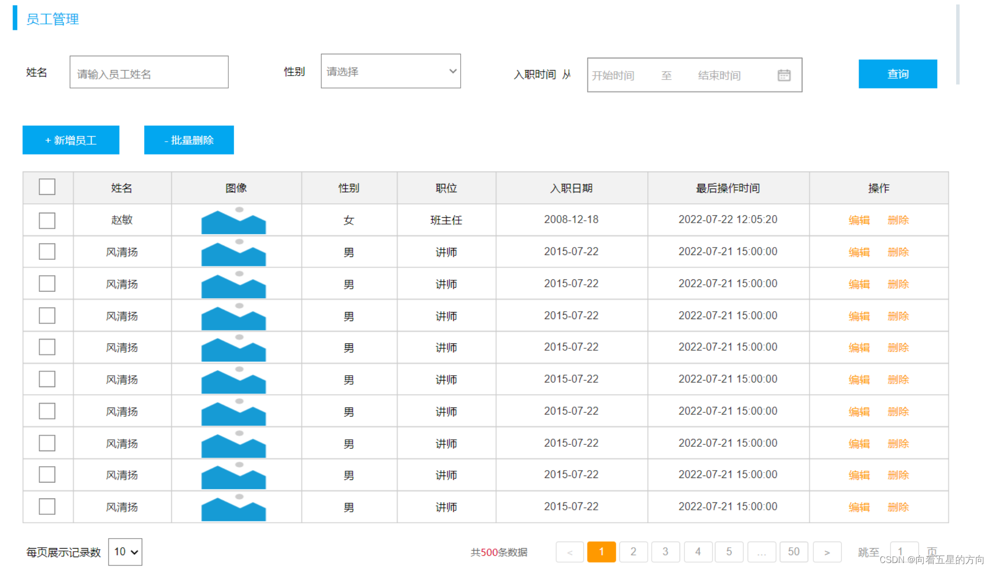Go to page 4
Screen dimensions: 991x569
pyautogui.click(x=697, y=552)
